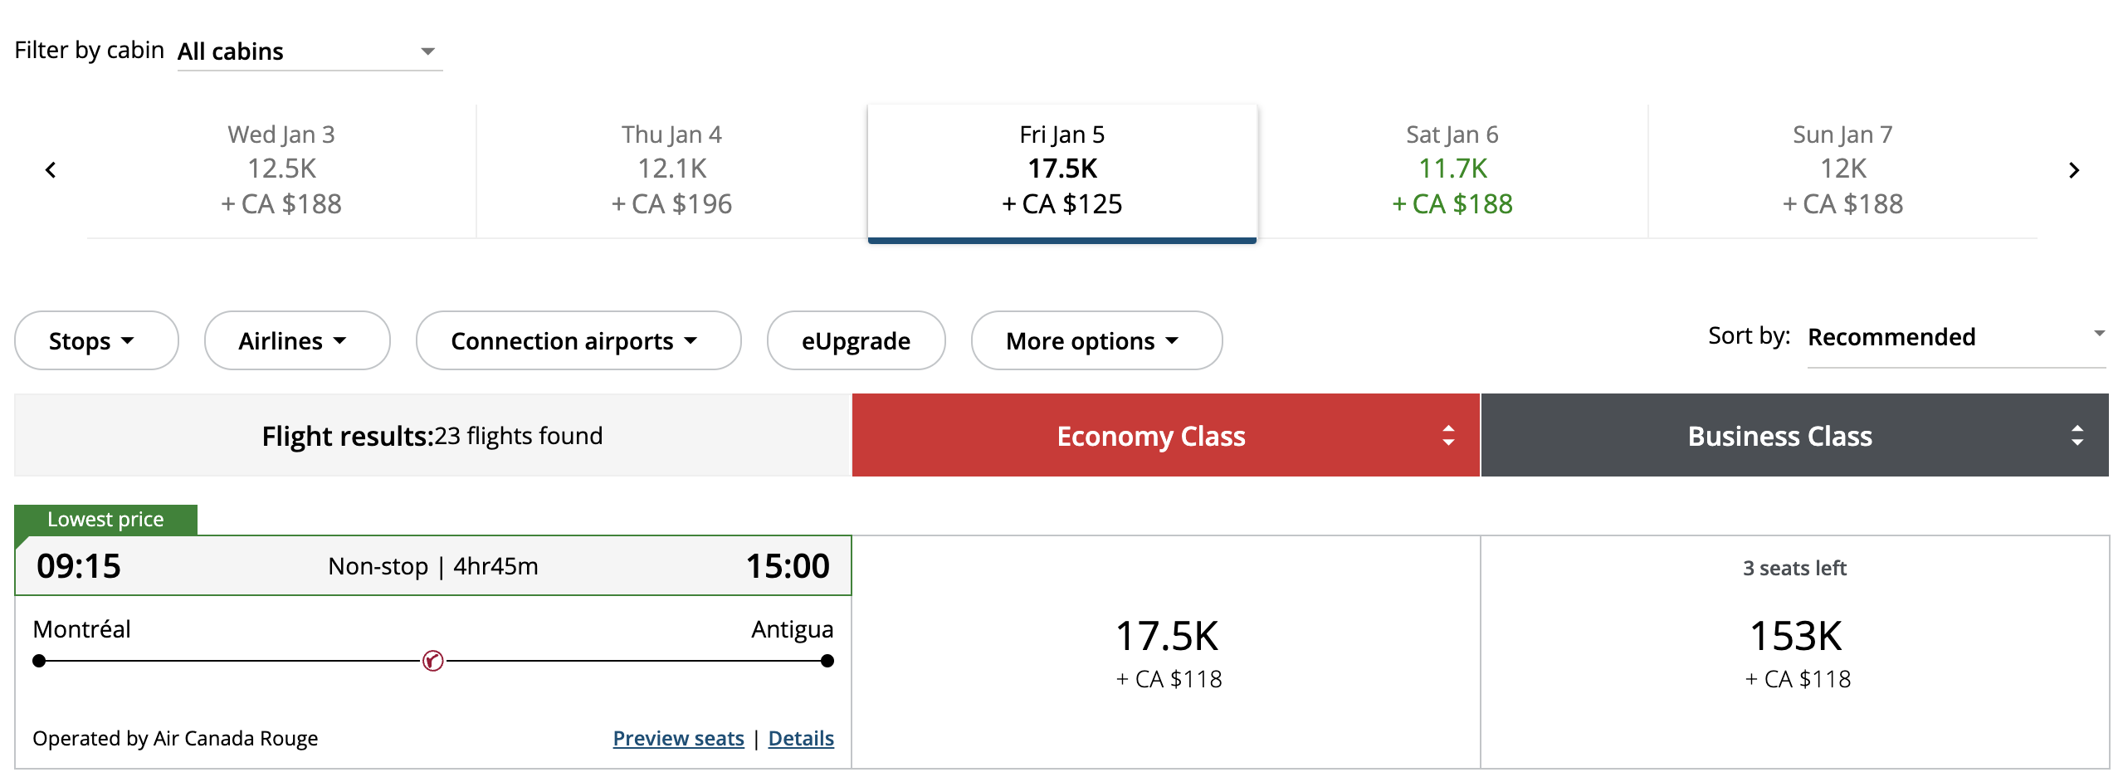2123x782 pixels.
Task: Advance to later dates with right chevron
Action: [2074, 170]
